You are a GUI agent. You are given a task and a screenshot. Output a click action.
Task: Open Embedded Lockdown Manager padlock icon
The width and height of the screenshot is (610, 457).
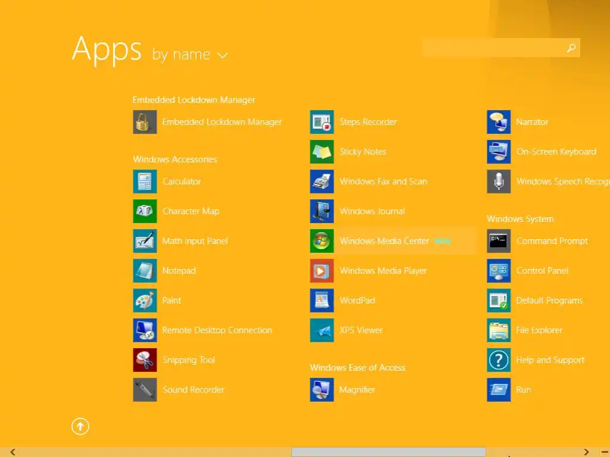coord(145,122)
